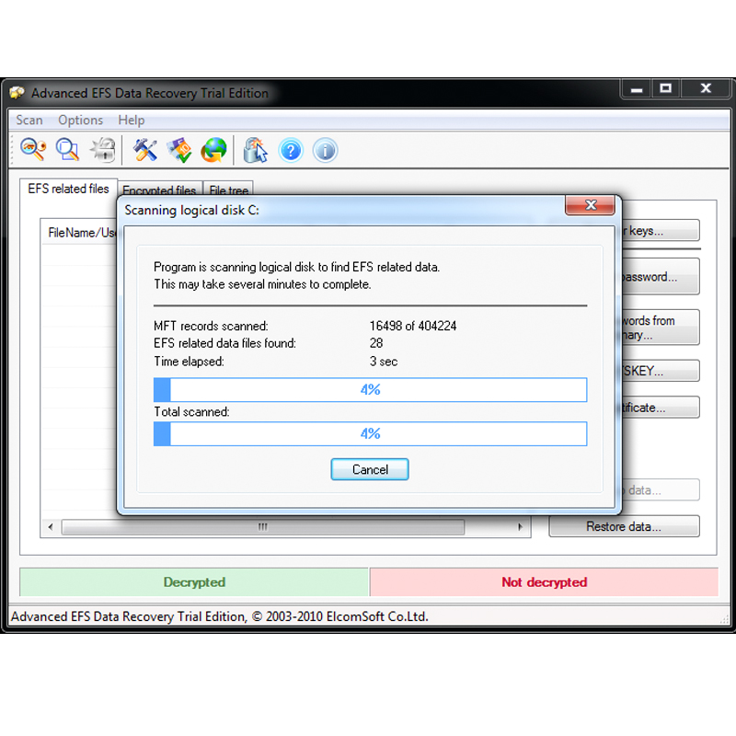Minimize the Advanced EFS Data Recovery window
736x736 pixels.
[636, 88]
